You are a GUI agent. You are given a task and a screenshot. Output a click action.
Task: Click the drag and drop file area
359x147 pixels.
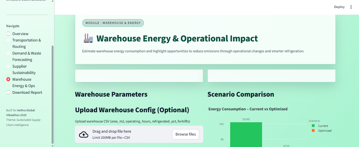click(139, 134)
